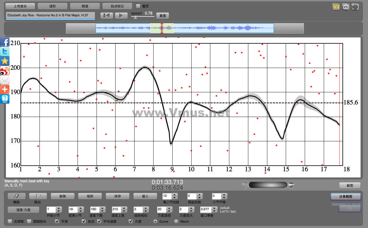Toggle fullscreen with the expand icon
368x228 pixels.
click(x=355, y=7)
